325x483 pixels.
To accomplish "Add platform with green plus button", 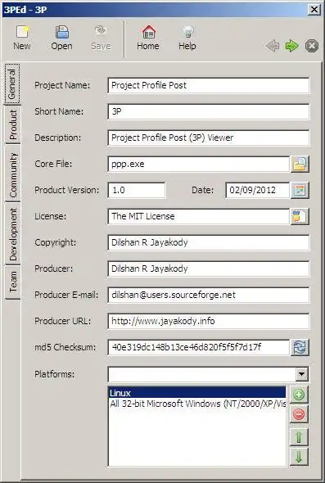I will [x=299, y=395].
